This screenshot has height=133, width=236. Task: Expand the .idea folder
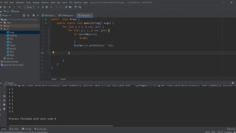[x=1, y=23]
